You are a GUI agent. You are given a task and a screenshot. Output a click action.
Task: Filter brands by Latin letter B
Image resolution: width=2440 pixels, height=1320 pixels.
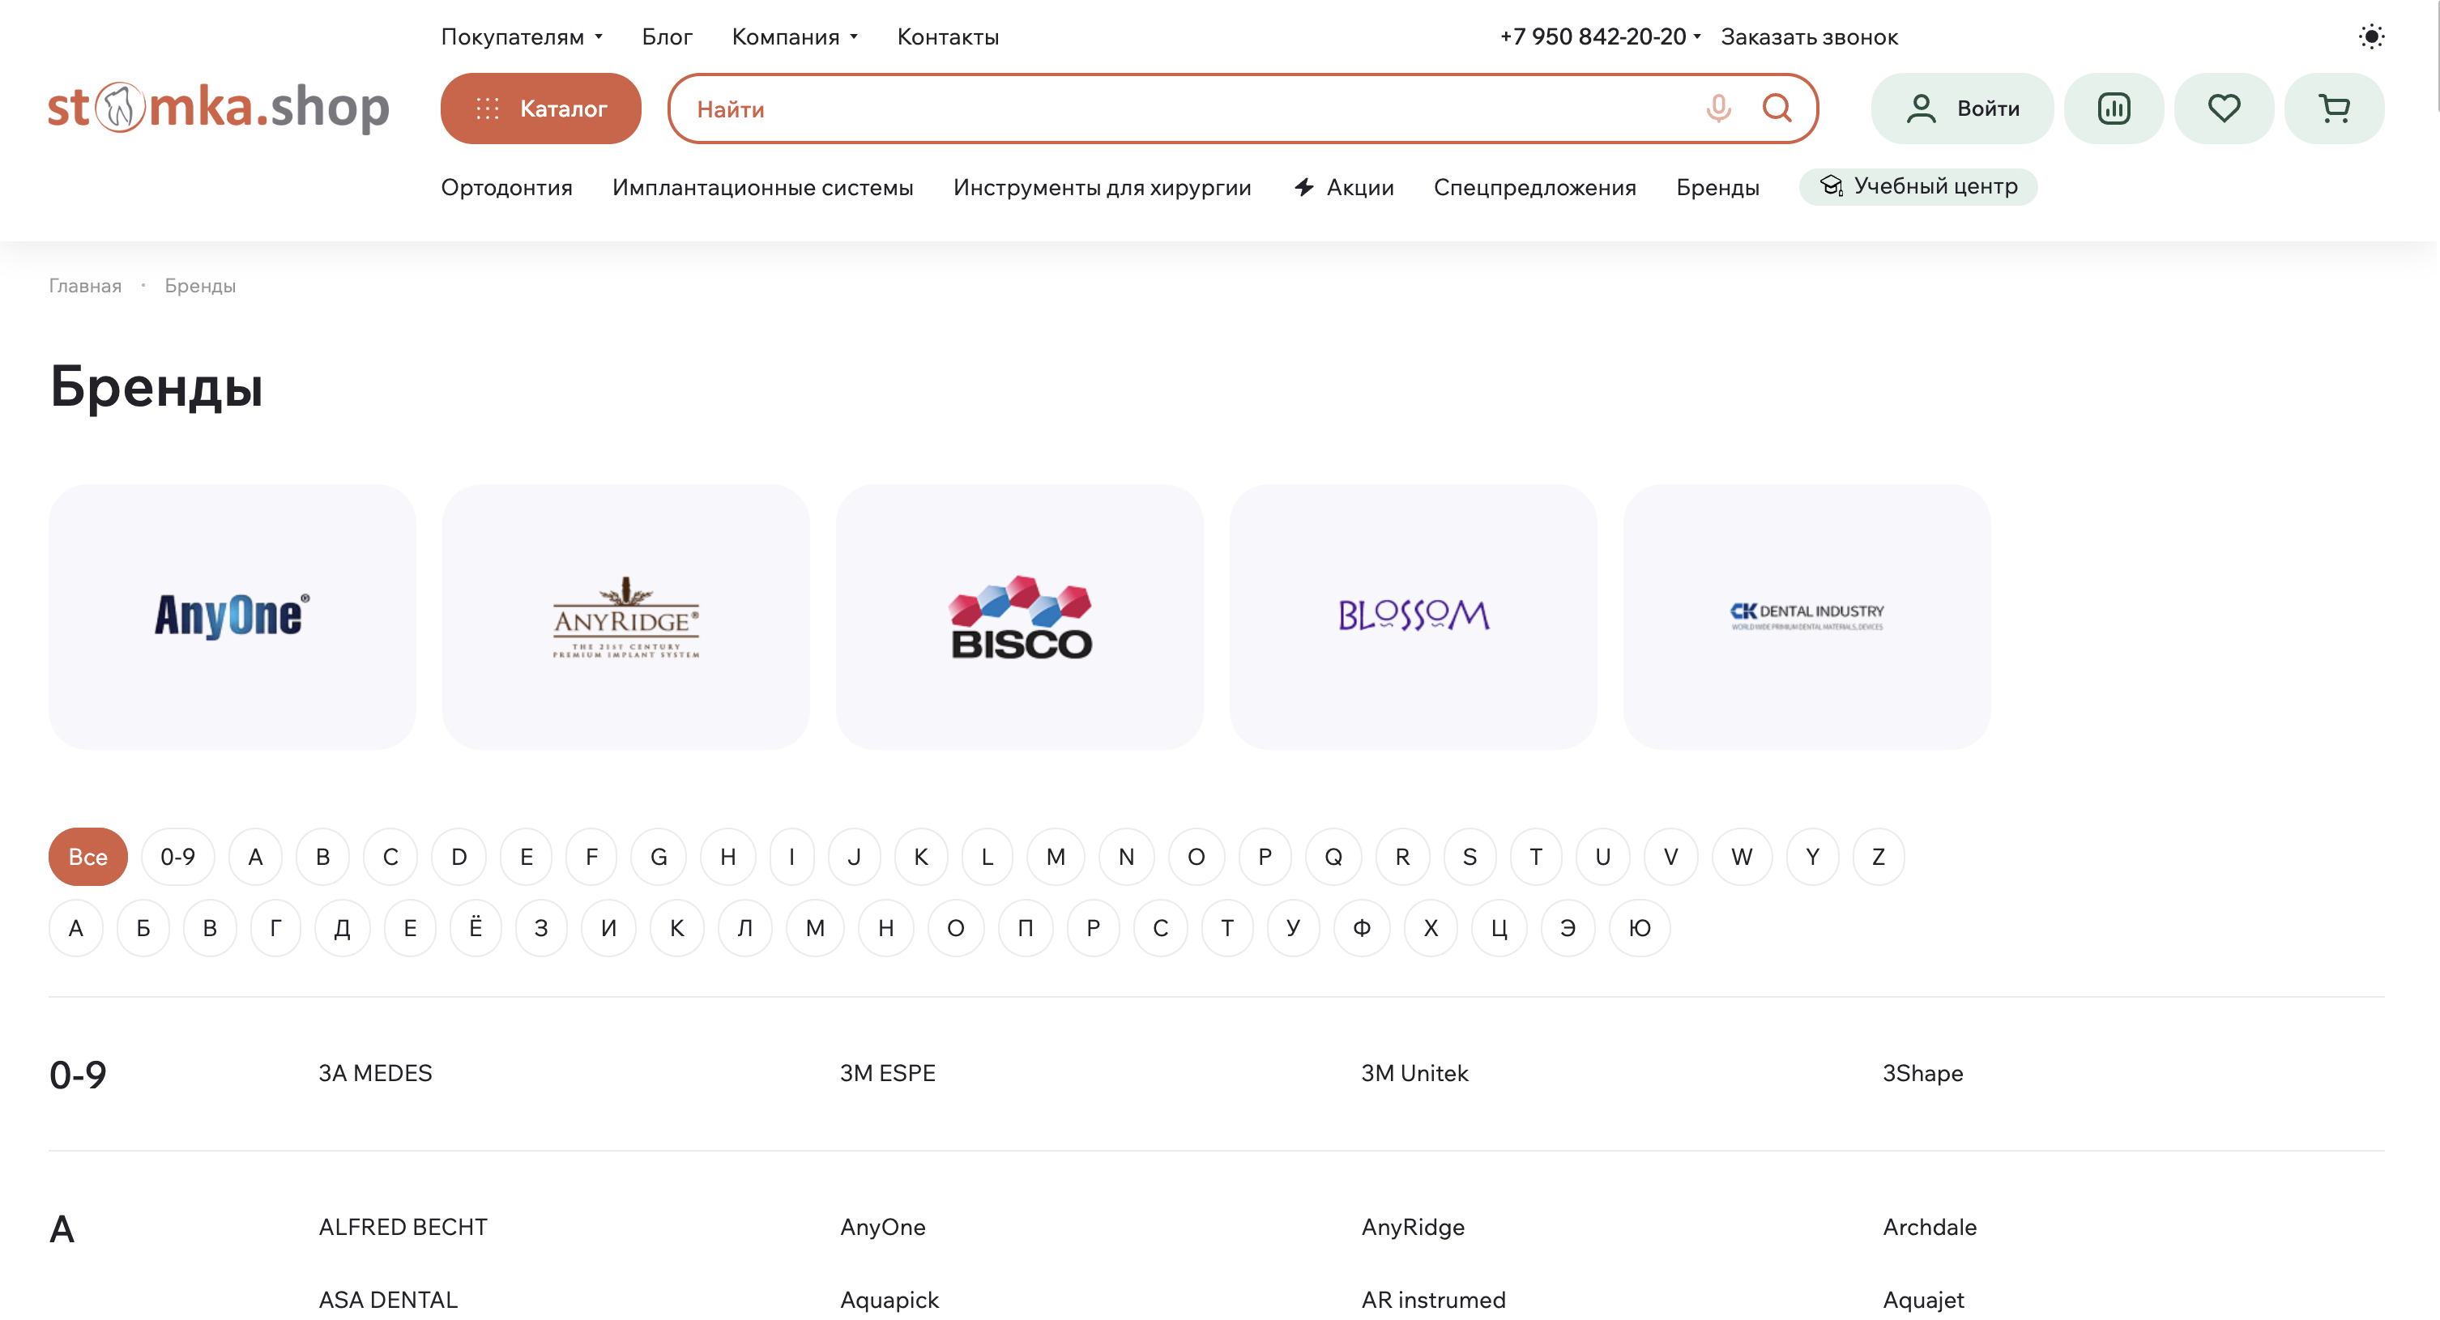(323, 856)
